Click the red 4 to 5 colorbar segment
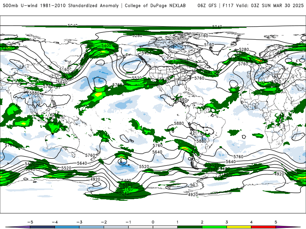The width and height of the screenshot is (306, 229). point(264,227)
